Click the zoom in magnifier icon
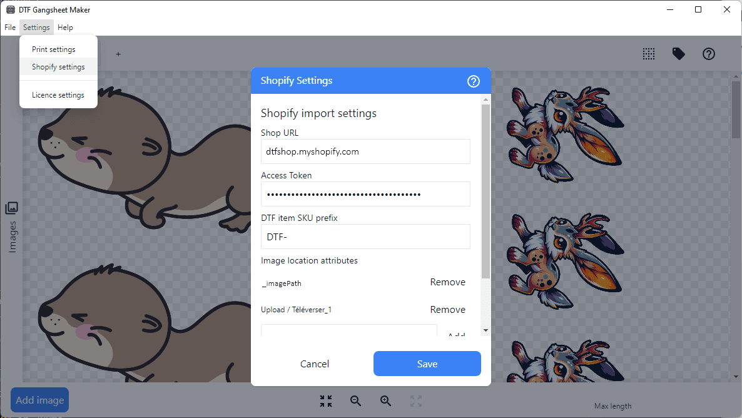Viewport: 742px width, 418px height. (386, 401)
